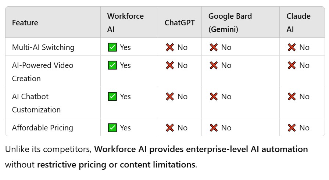Viewport: 329px width, 180px height.
Task: Click Claude AI red X for Chatbot Customization
Action: [292, 97]
